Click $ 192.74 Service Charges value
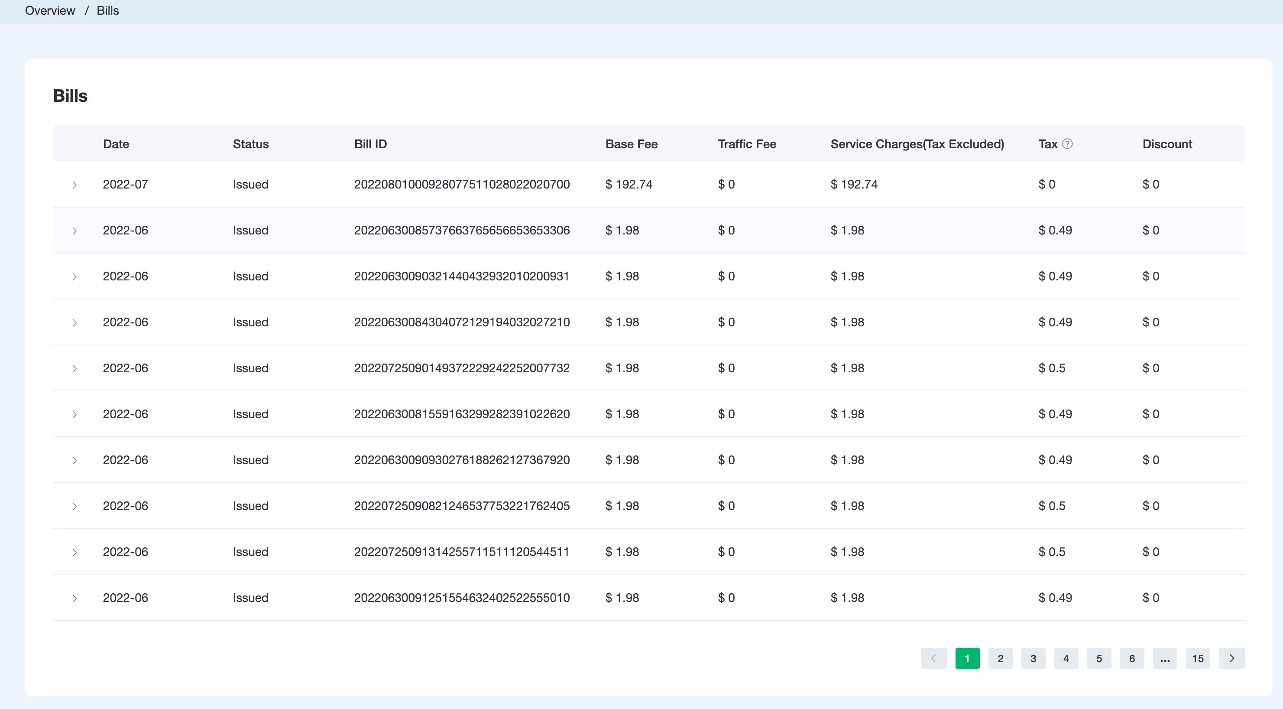 coord(854,184)
